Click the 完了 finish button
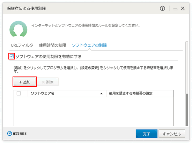This screenshot has height=145, width=192. [x=147, y=134]
